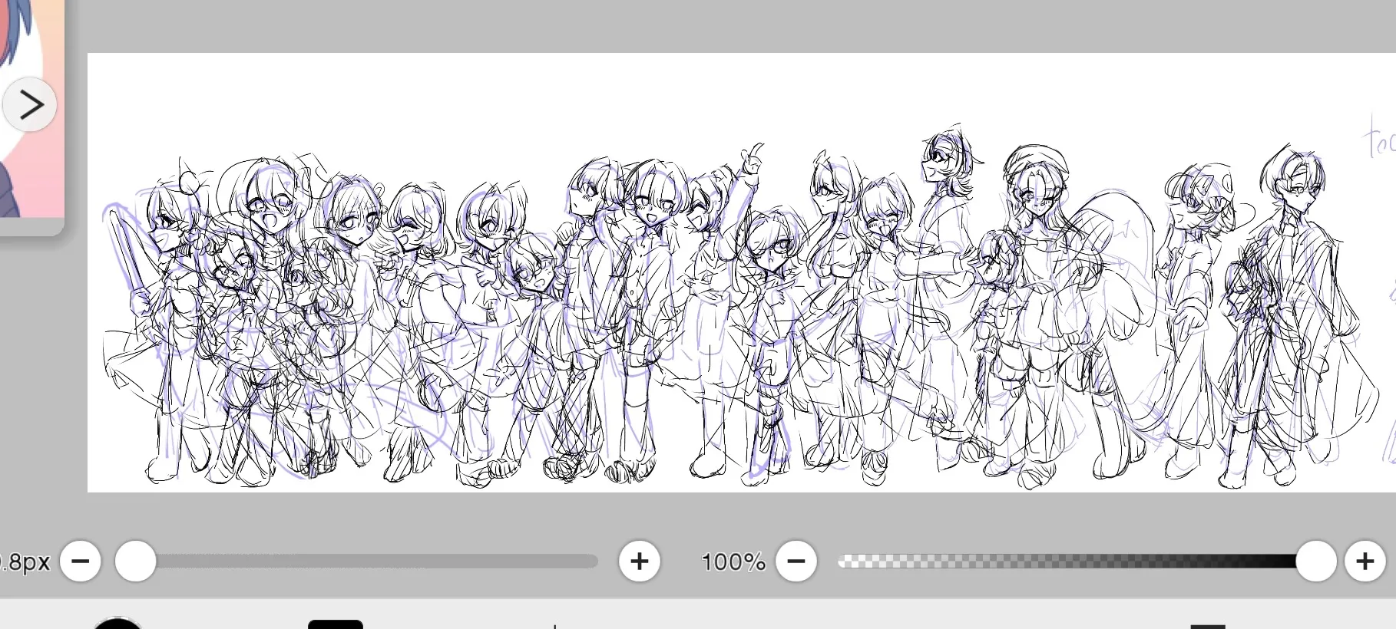
Task: Tap the handwritten note at the canvas right edge
Action: pos(1380,138)
